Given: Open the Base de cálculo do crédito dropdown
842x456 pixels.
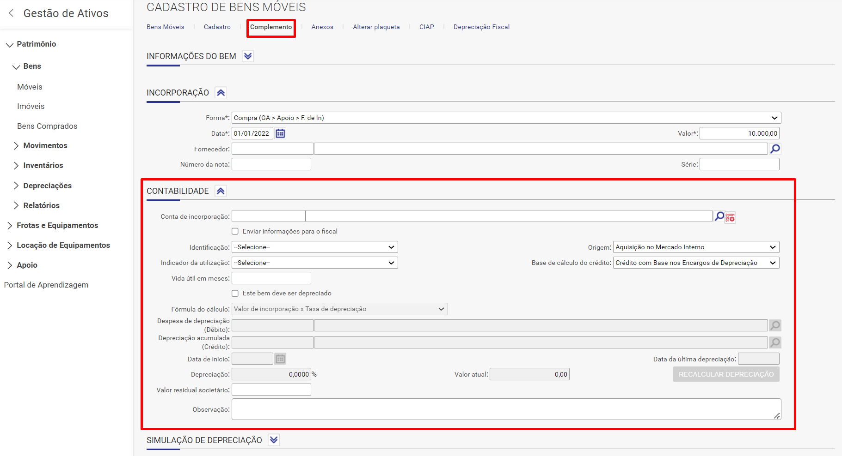Looking at the screenshot, I should (x=696, y=263).
